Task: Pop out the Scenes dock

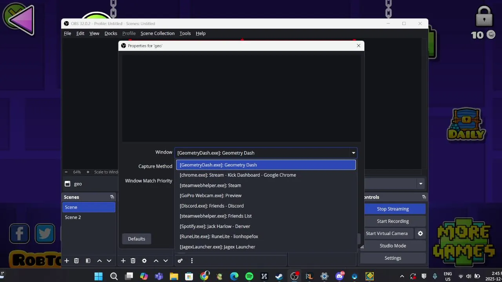Action: click(112, 197)
